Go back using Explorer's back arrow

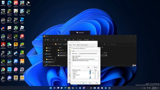45,44
